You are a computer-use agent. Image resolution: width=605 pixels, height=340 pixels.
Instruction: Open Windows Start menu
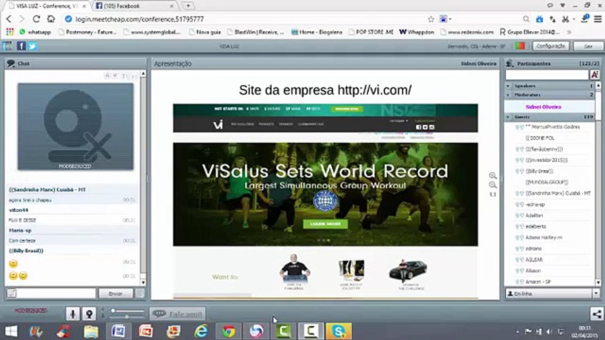(x=11, y=331)
